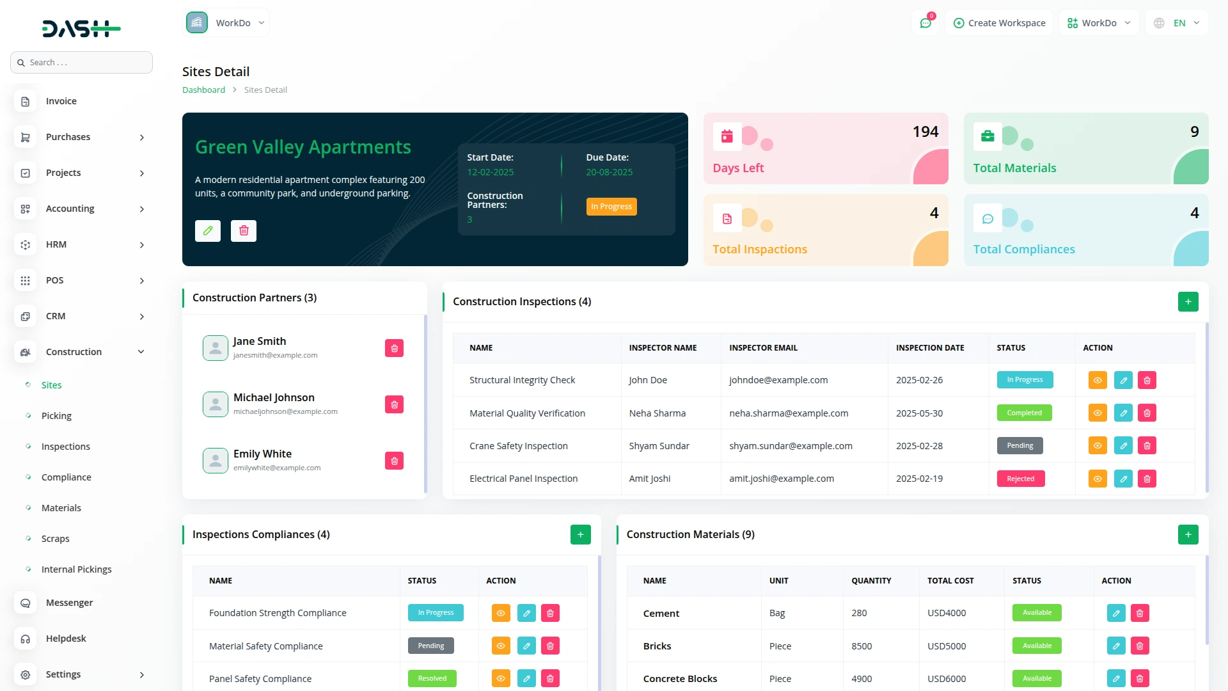Click the green edit site pencil icon
This screenshot has width=1228, height=691.
pyautogui.click(x=208, y=231)
